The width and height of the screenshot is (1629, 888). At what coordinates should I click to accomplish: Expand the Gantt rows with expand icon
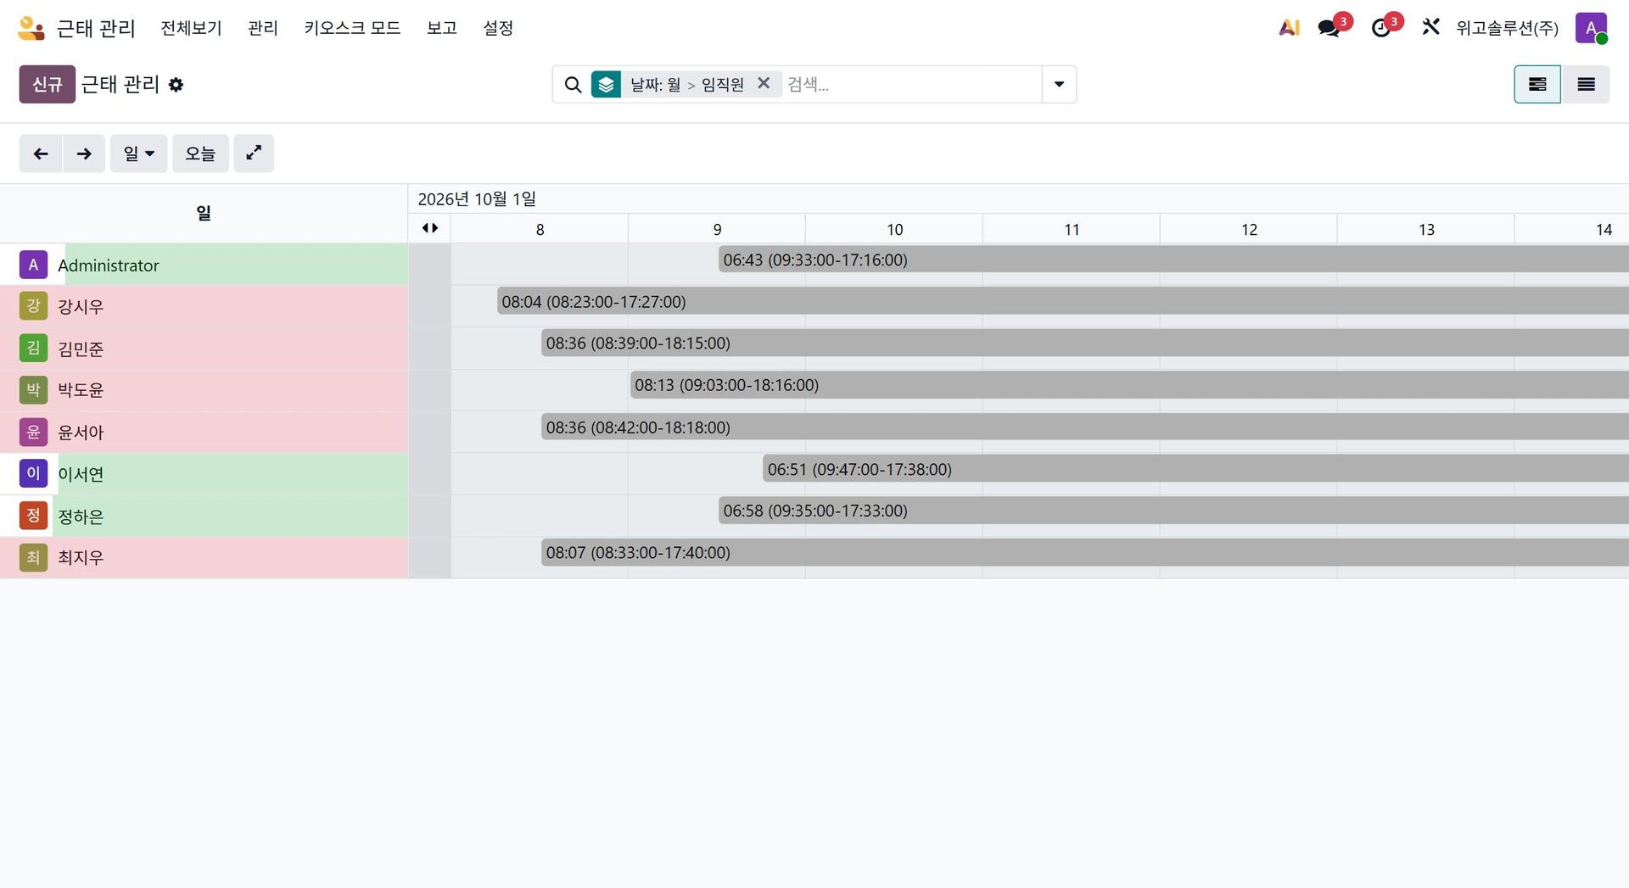click(254, 154)
